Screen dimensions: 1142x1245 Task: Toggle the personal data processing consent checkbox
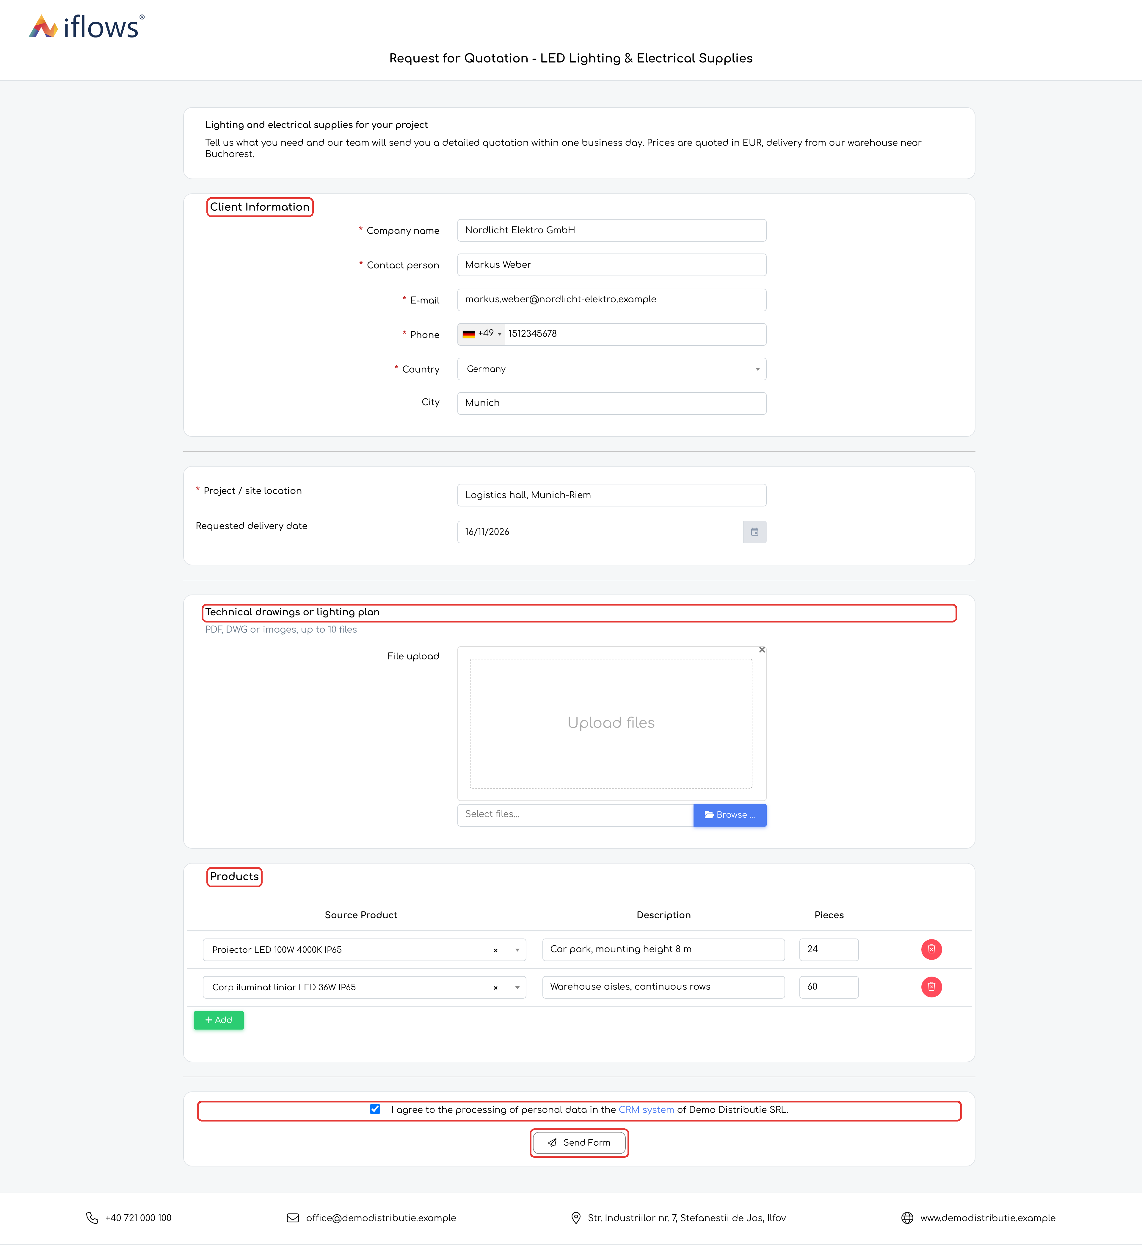pyautogui.click(x=375, y=1109)
